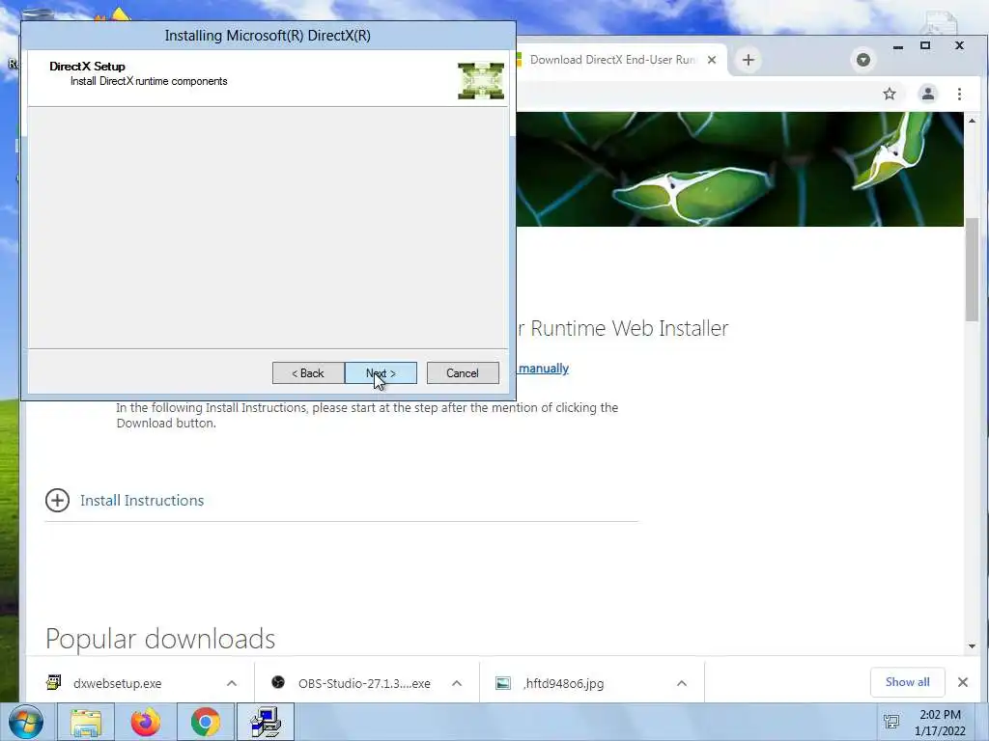This screenshot has height=741, width=989.
Task: Minimize the Chrome window
Action: [898, 46]
